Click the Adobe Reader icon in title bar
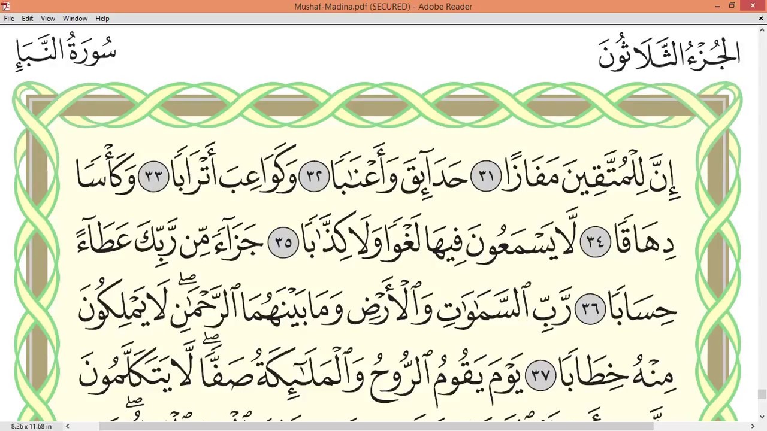The width and height of the screenshot is (767, 431). [x=5, y=6]
